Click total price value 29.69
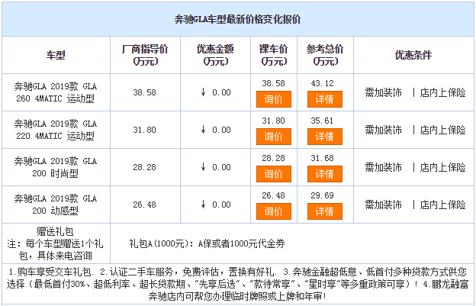The height and width of the screenshot is (306, 476). tap(322, 195)
